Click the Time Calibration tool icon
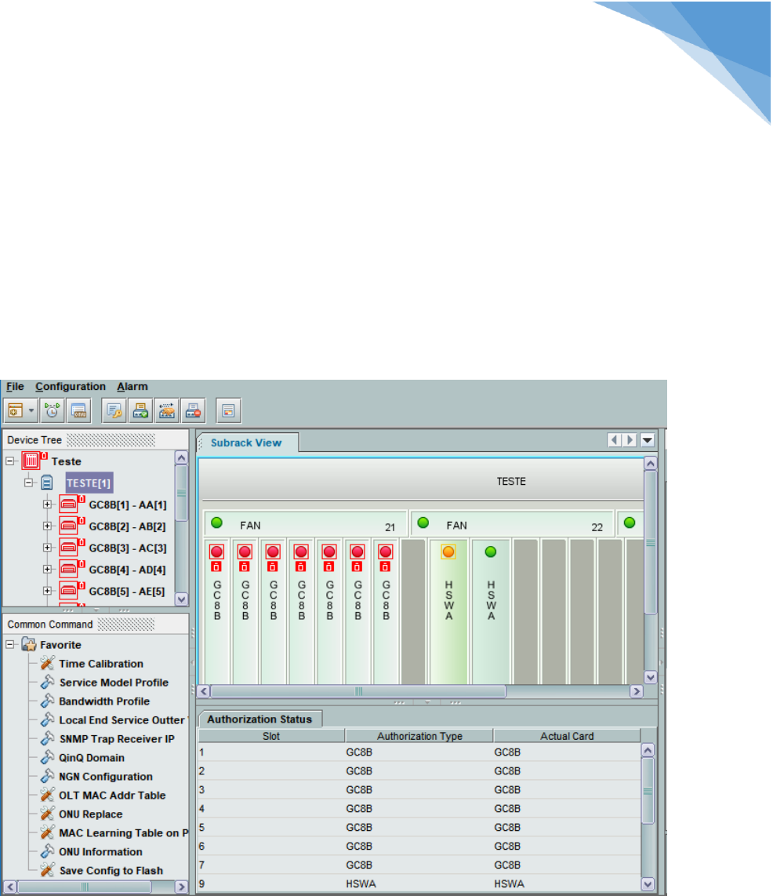 coord(46,664)
